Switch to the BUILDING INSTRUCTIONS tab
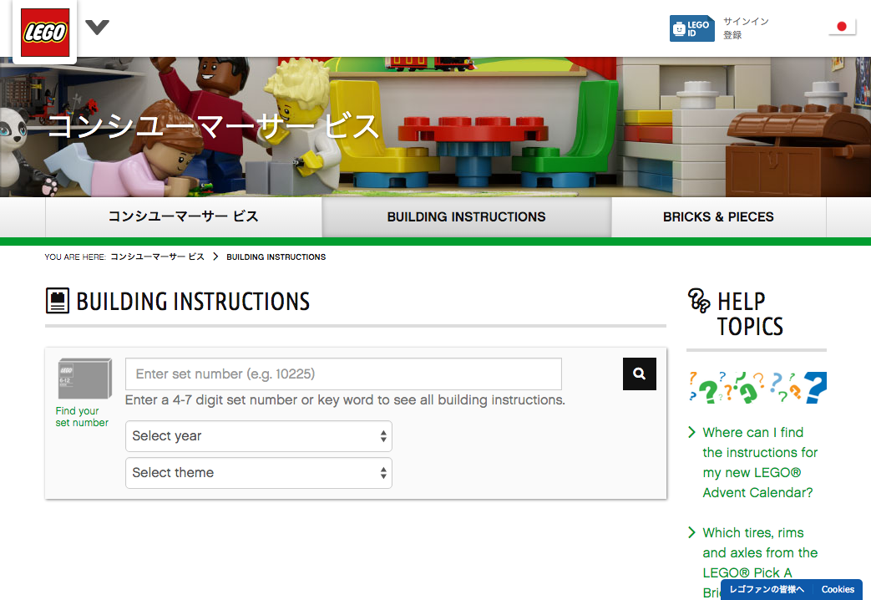The image size is (871, 600). [x=467, y=217]
